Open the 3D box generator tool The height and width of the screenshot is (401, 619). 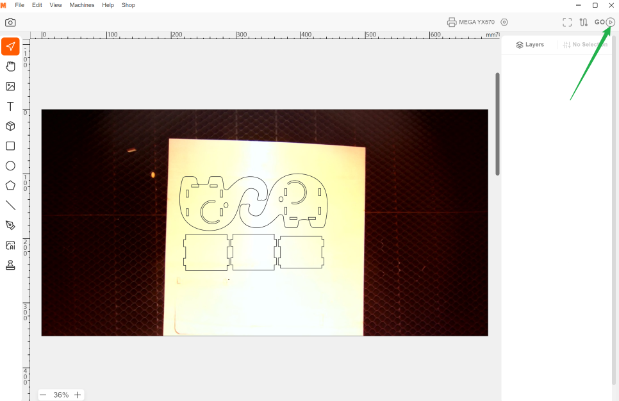[x=10, y=126]
